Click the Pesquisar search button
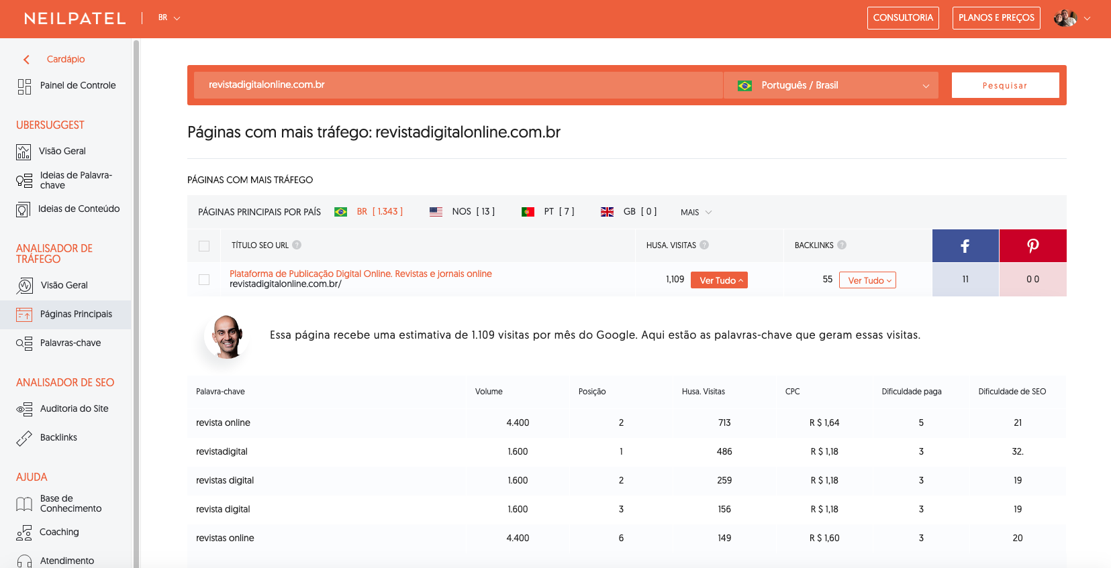1111x568 pixels. pos(1005,85)
